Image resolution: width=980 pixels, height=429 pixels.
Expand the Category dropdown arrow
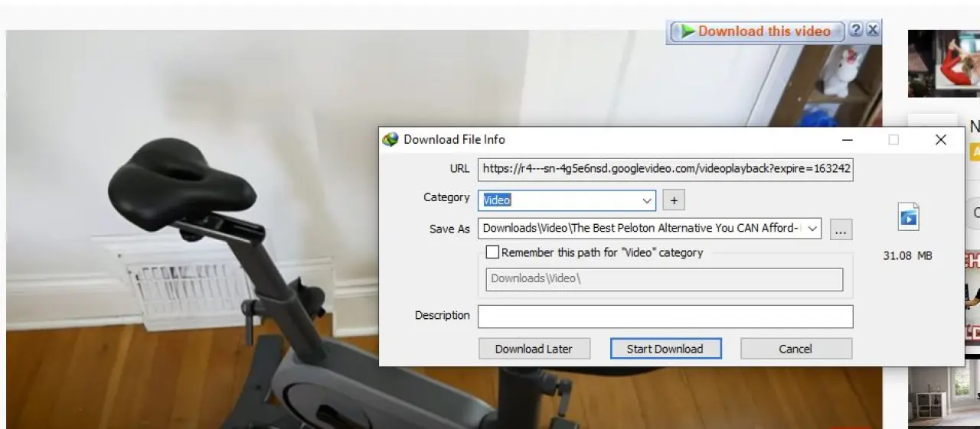pos(648,200)
